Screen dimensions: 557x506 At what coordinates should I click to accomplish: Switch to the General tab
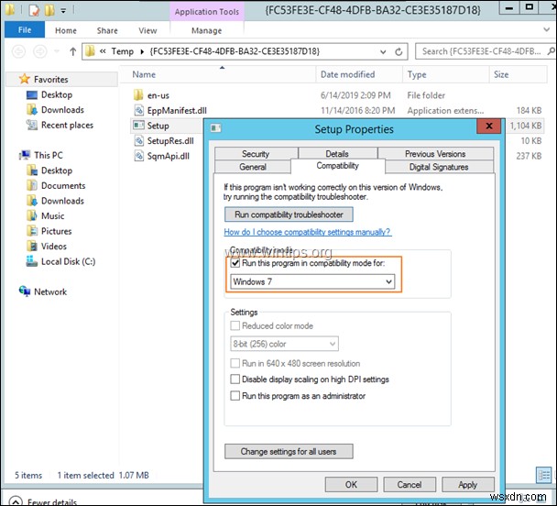(x=253, y=167)
